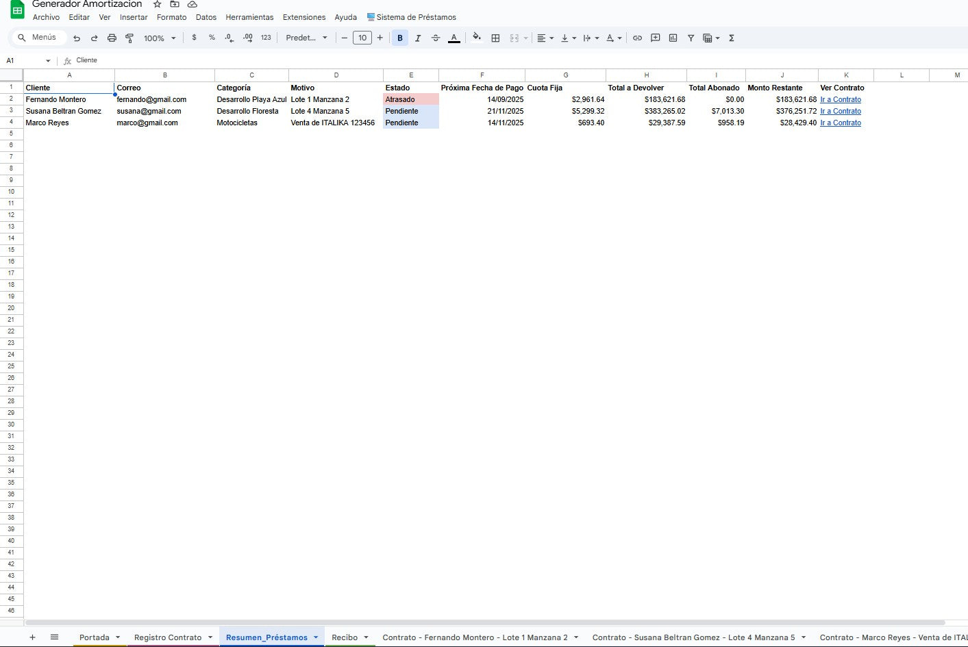
Task: Select the Paint format tool
Action: click(129, 38)
